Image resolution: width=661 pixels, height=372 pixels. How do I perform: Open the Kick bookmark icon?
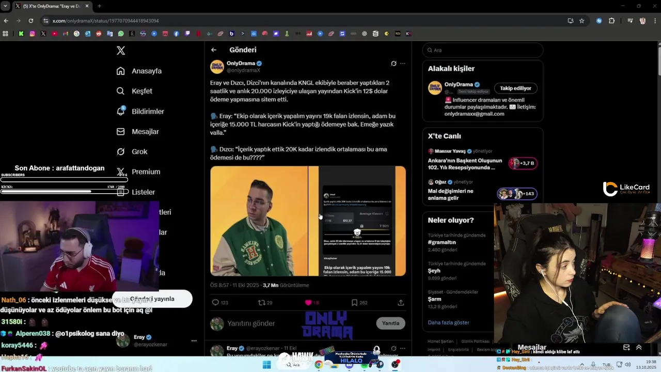coord(21,34)
